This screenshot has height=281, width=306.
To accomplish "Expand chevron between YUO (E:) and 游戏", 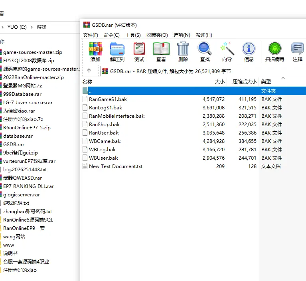I will point(32,27).
